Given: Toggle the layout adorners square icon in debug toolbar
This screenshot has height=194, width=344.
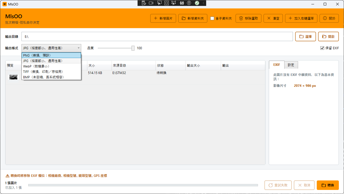Looking at the screenshot, I should pyautogui.click(x=167, y=3).
